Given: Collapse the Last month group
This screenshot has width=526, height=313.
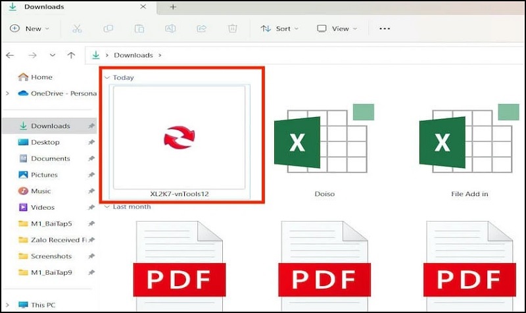Looking at the screenshot, I should 107,206.
